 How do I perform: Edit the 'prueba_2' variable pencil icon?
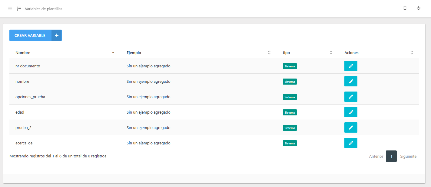coord(351,127)
